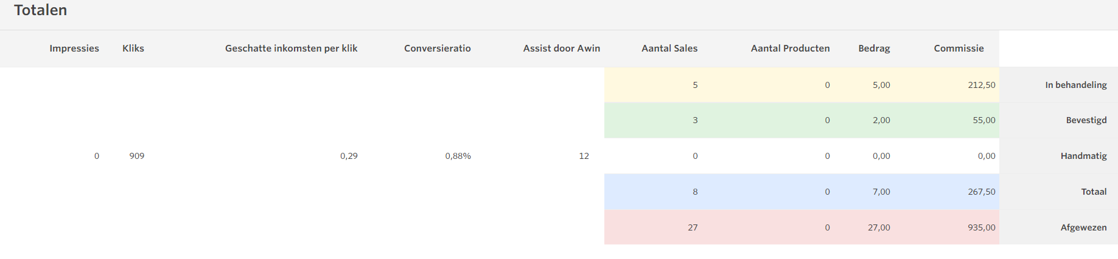
Task: Click the Conversieratio column header
Action: (438, 49)
